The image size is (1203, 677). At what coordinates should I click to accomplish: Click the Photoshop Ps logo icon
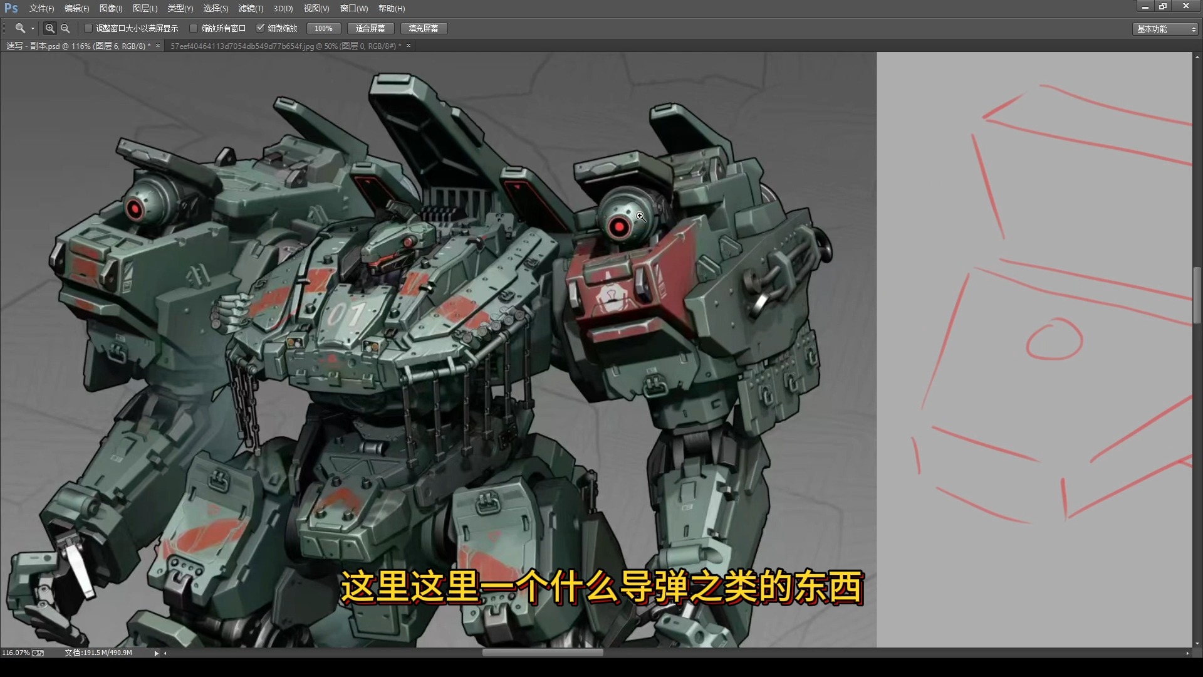11,8
